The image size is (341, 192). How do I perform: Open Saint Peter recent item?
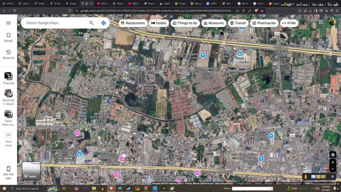point(8,118)
